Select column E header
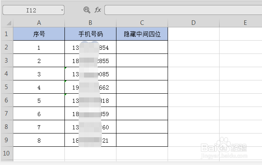The height and width of the screenshot is (165, 262). tap(241, 23)
